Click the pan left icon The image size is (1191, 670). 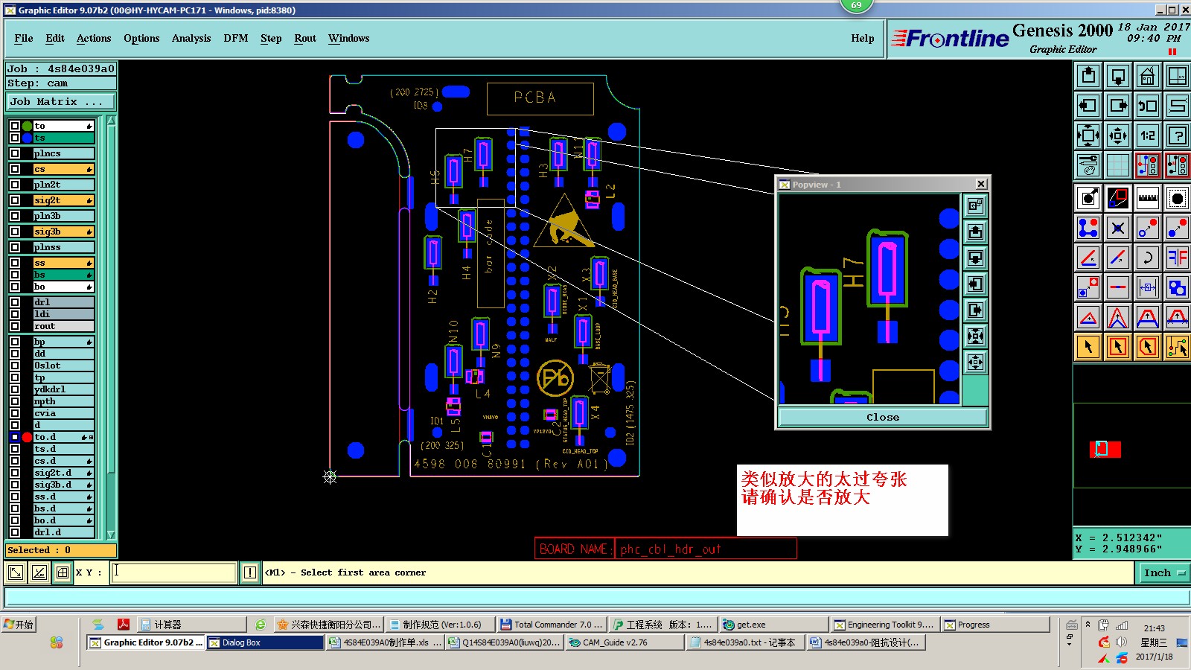pos(1088,106)
